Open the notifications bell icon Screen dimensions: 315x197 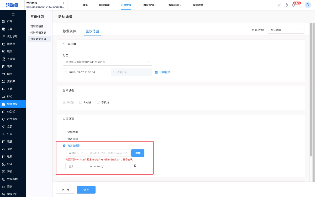point(293,5)
